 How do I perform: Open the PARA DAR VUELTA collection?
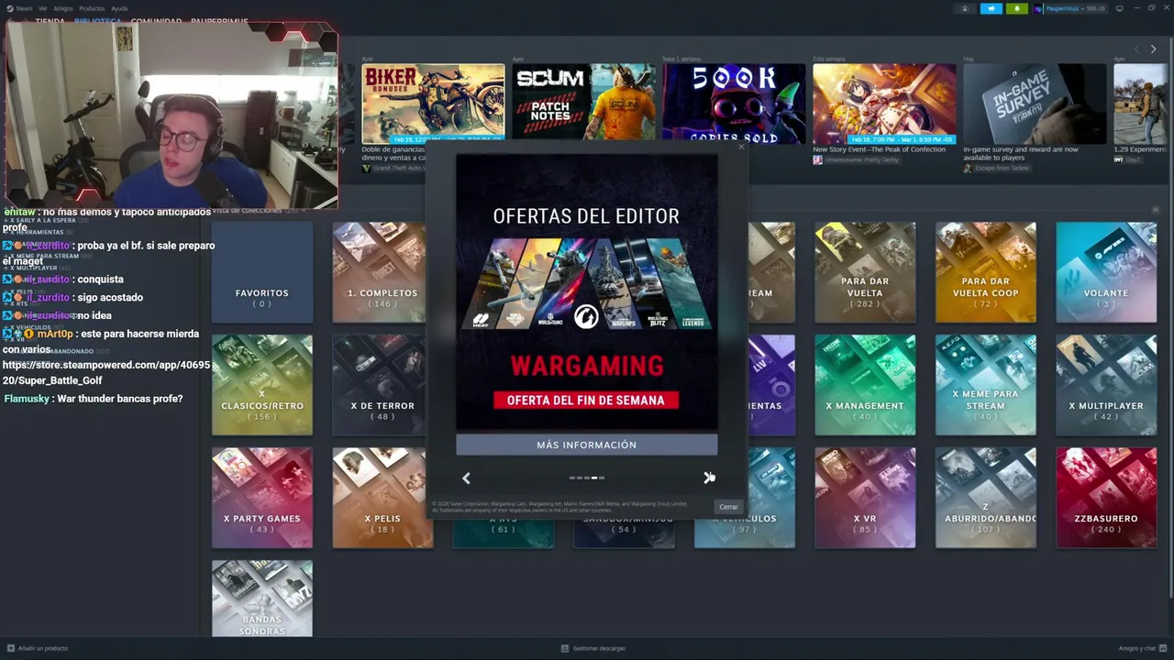coord(865,272)
